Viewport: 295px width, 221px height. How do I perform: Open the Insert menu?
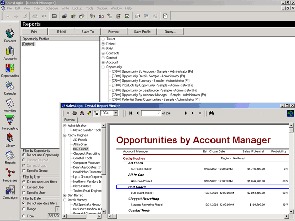(x=38, y=8)
